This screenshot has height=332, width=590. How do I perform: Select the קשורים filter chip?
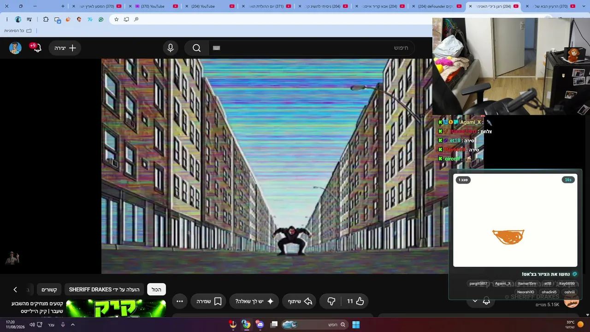(x=49, y=290)
